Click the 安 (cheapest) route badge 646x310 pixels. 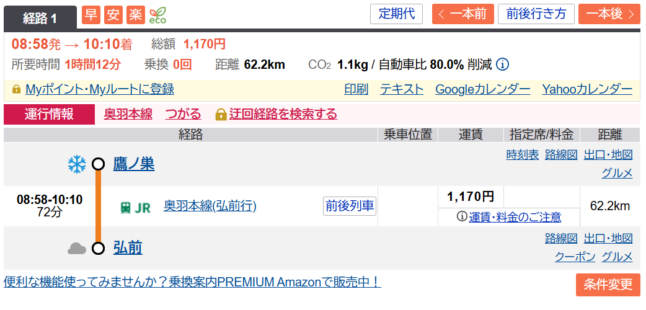coord(113,15)
